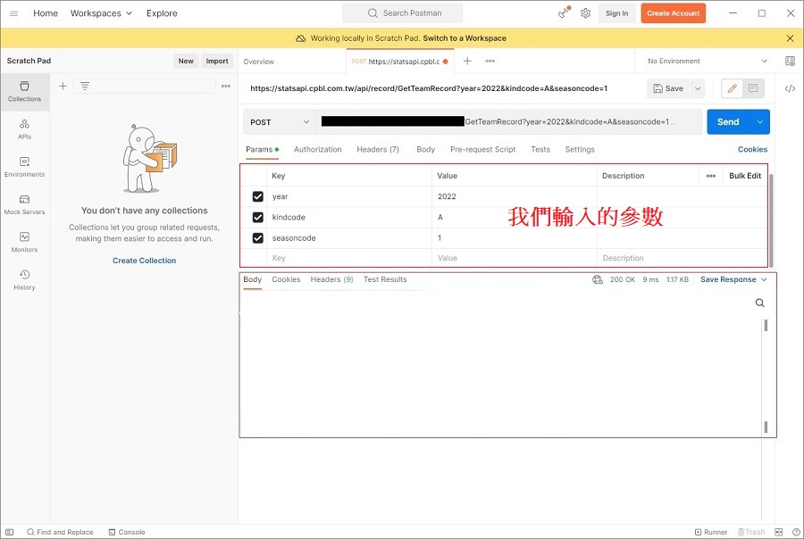Screen dimensions: 804x539
Task: Click the plus icon to add new tab
Action: point(467,61)
